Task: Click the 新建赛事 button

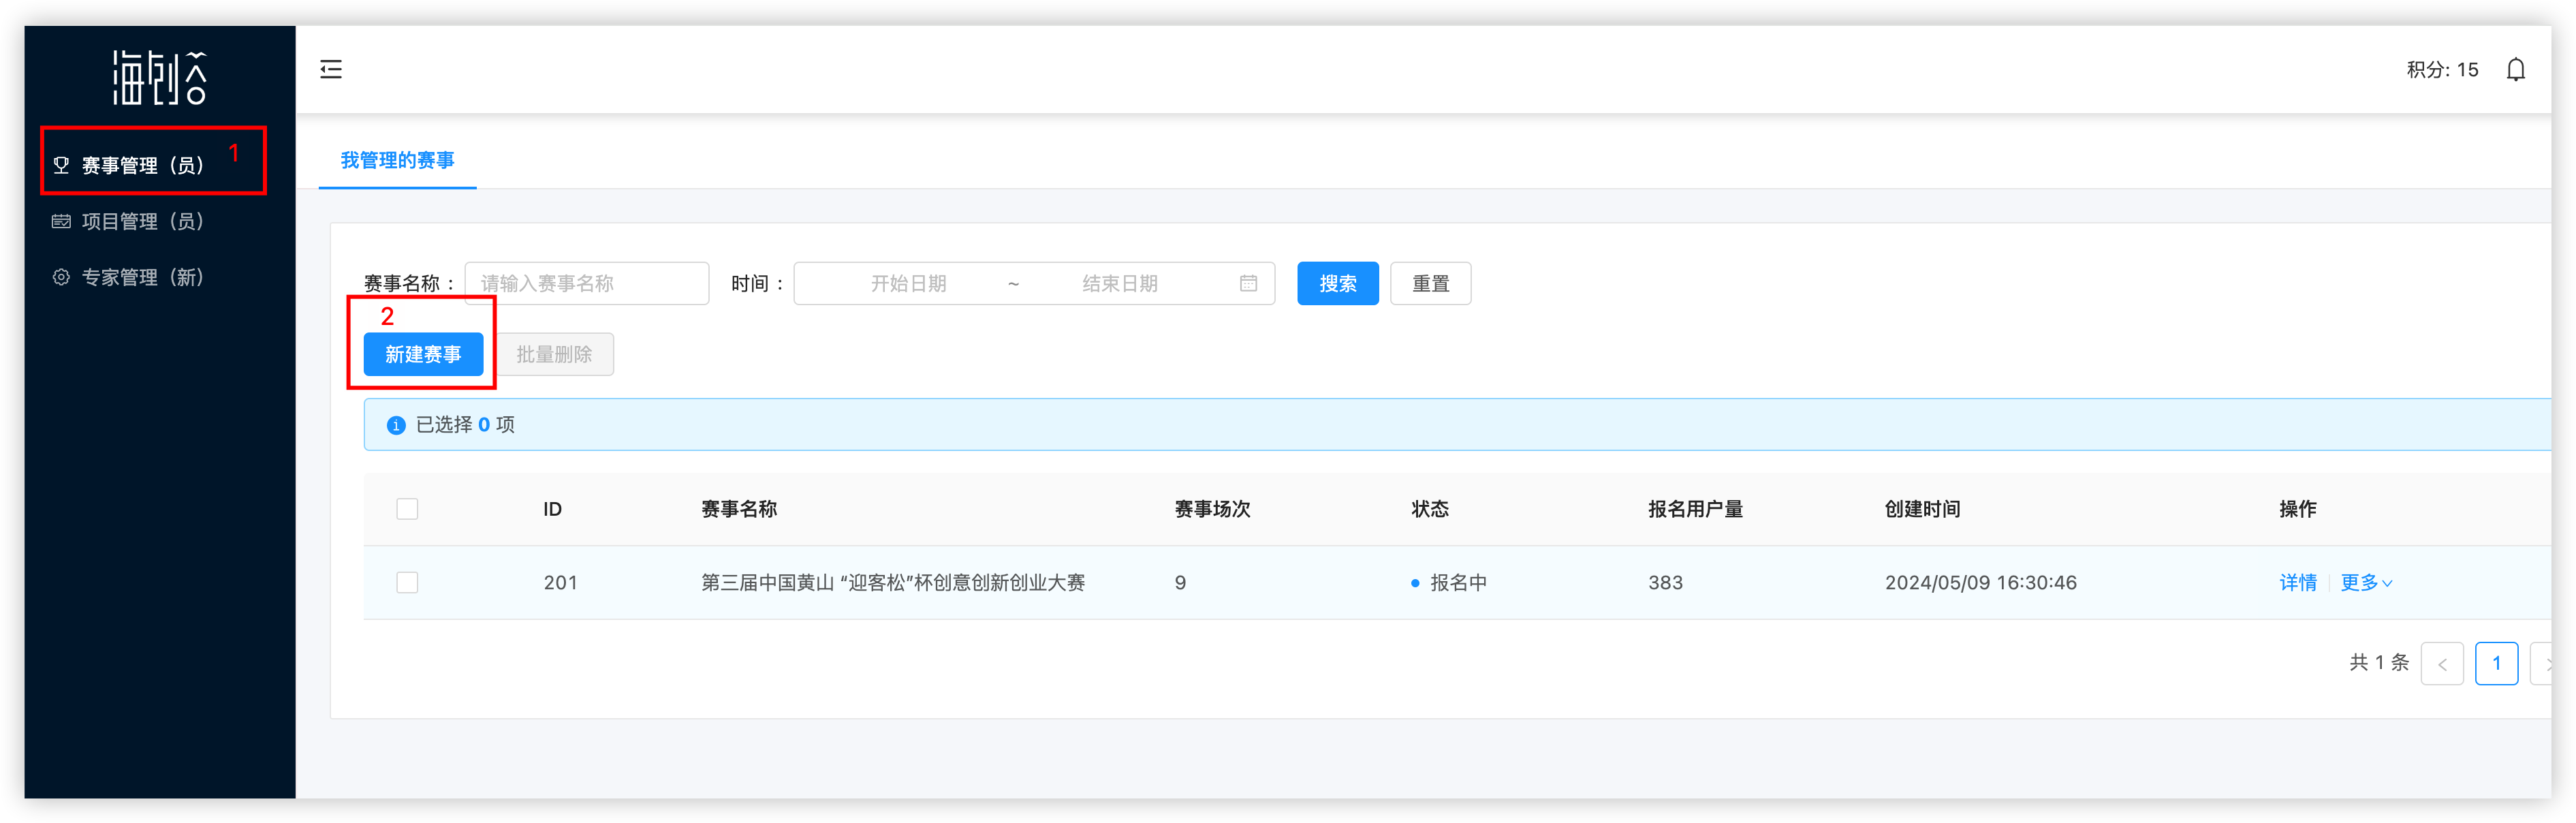Action: [x=423, y=354]
